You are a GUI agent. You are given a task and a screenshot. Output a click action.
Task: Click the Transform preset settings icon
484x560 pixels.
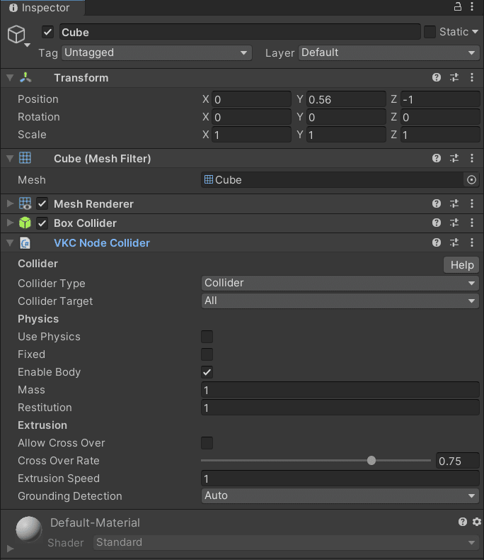[x=454, y=78]
